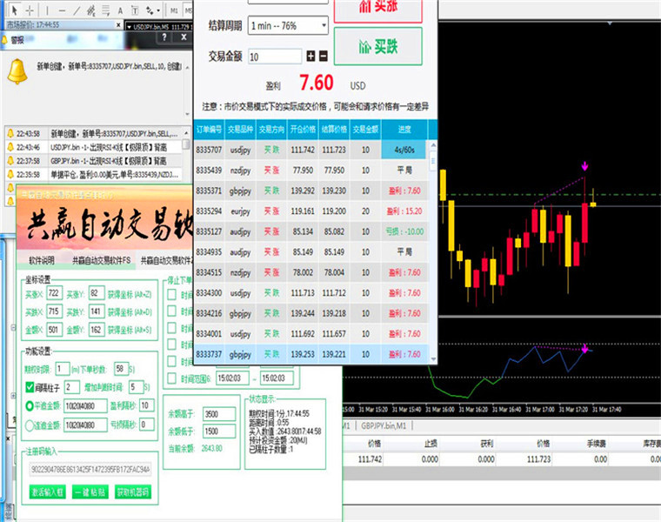Pick the trendline drawing tool

(77, 10)
